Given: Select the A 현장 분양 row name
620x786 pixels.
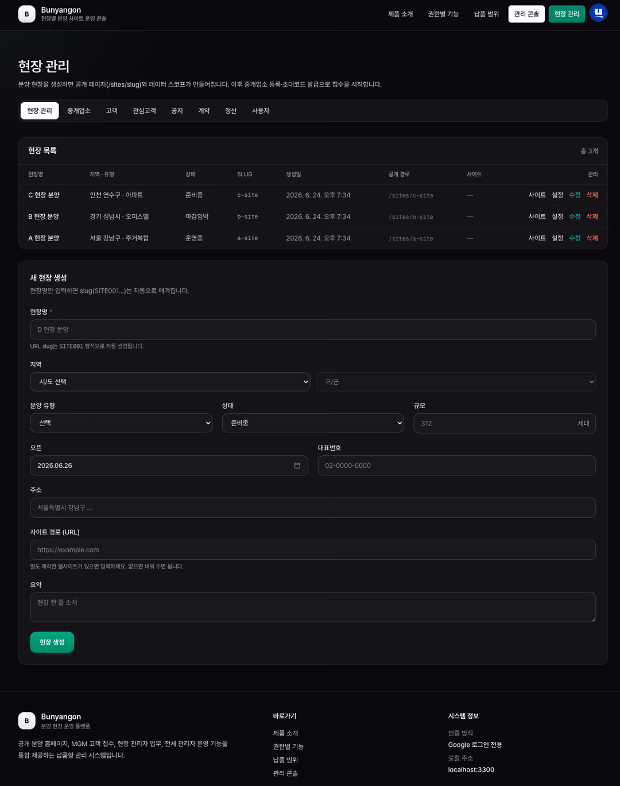Looking at the screenshot, I should point(44,238).
